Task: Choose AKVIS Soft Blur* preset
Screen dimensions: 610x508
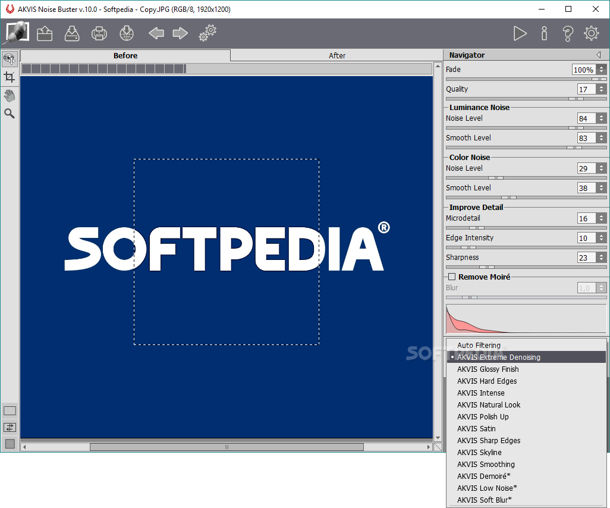Action: tap(526, 500)
